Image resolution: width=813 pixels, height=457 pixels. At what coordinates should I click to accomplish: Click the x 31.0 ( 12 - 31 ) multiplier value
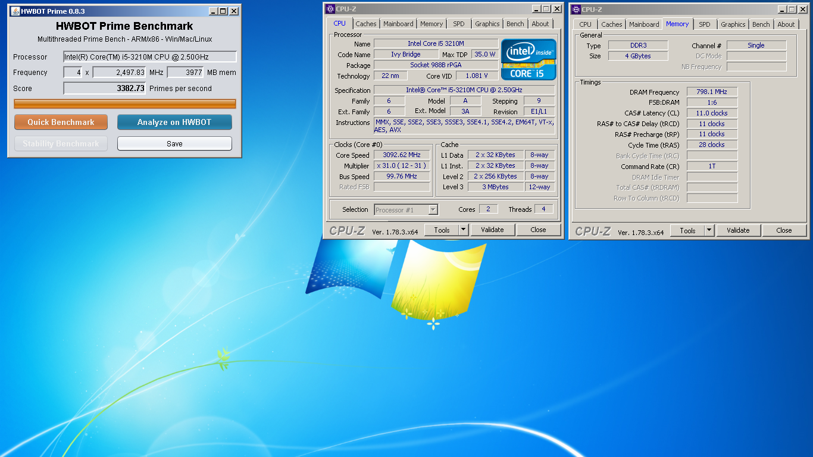tap(402, 165)
